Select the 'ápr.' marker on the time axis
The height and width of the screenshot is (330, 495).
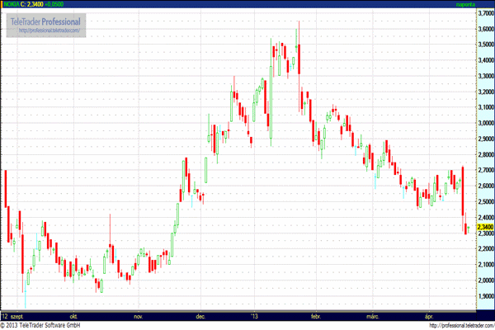[428, 316]
